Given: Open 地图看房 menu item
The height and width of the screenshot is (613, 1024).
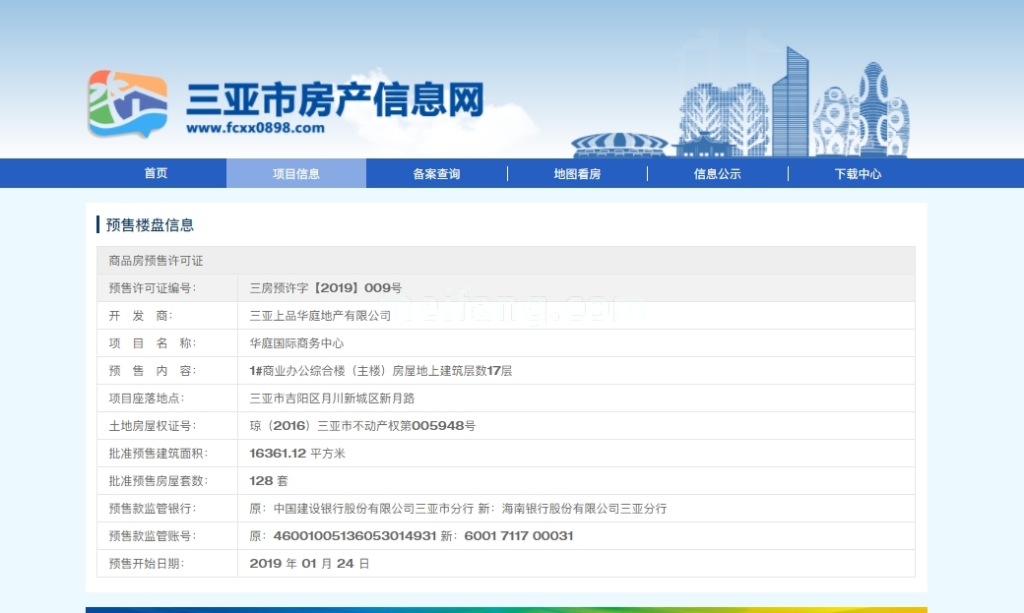Looking at the screenshot, I should click(577, 173).
